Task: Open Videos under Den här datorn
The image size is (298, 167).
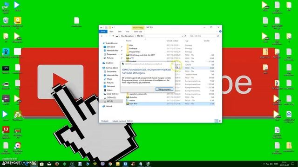Action: pos(109,90)
